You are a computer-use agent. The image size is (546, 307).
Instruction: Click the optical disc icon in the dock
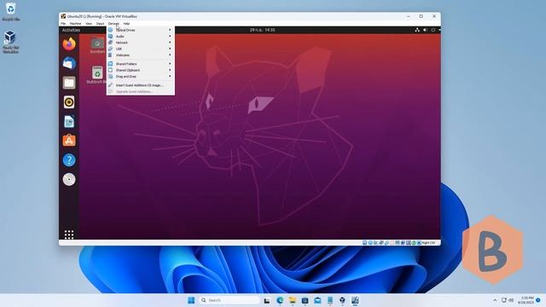[69, 180]
